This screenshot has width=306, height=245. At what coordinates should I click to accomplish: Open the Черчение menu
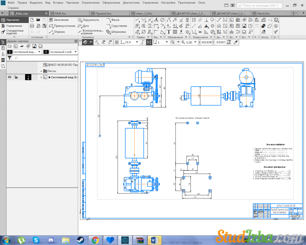click(x=73, y=2)
